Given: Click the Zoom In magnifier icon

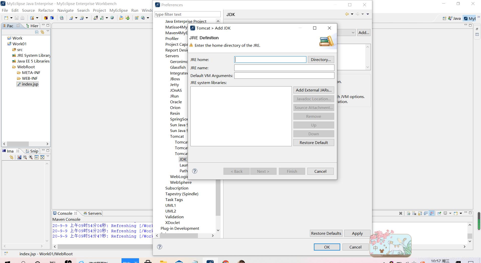Looking at the screenshot, I should 31,157.
